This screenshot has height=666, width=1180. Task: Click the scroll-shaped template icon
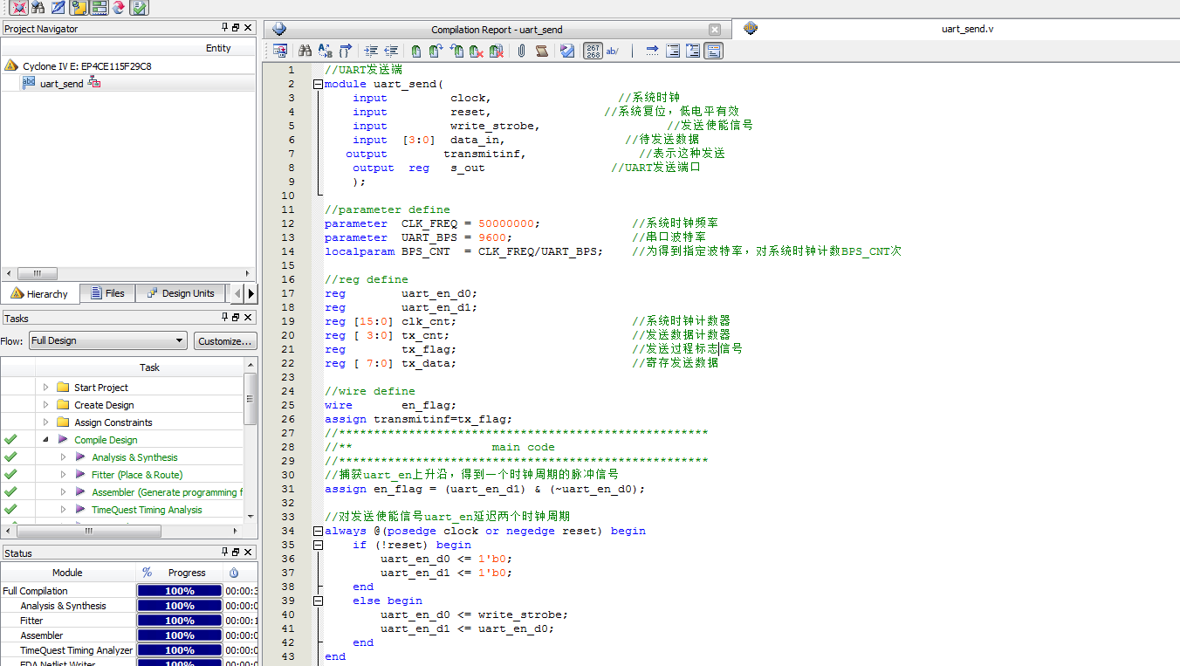click(x=541, y=51)
